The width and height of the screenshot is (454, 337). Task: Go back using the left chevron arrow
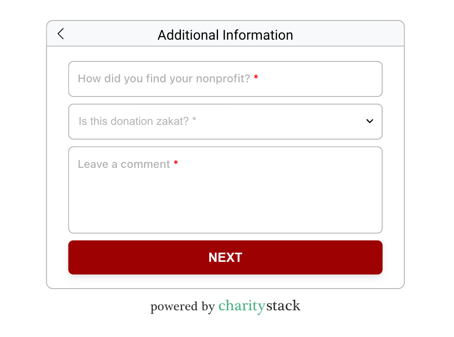(61, 34)
